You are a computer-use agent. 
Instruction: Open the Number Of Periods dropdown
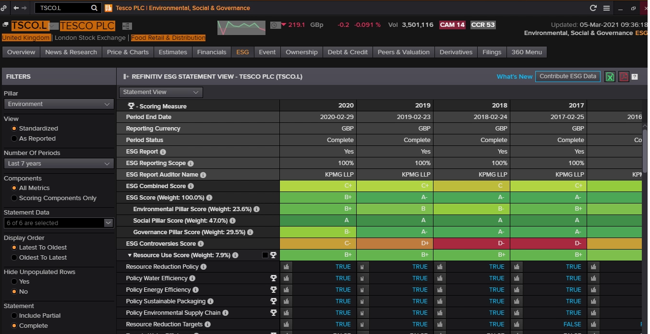click(x=59, y=164)
